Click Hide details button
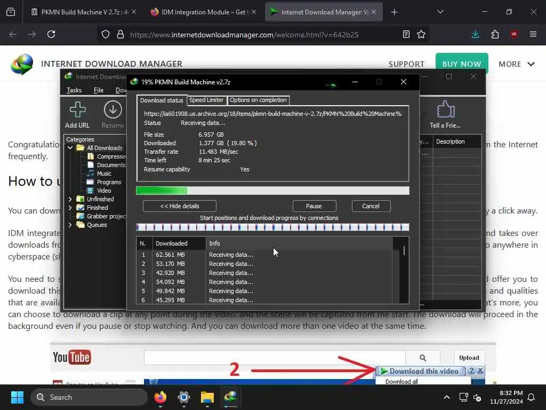The width and height of the screenshot is (546, 410). [x=179, y=206]
